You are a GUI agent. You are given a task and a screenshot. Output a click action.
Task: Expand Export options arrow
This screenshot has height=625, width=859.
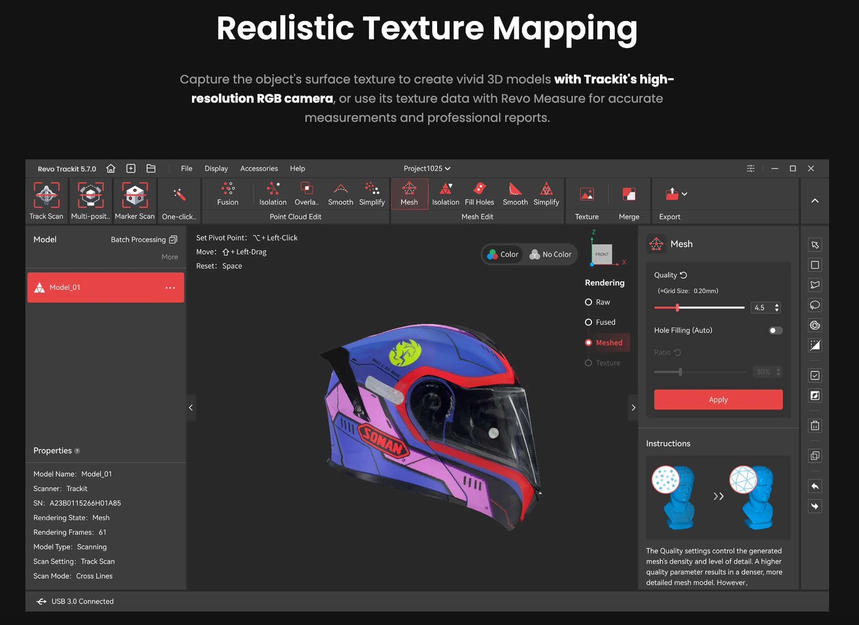[x=685, y=194]
